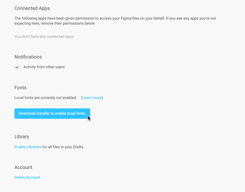Open the Learn more link about fonts
Image resolution: width=245 pixels, height=192 pixels.
click(92, 98)
